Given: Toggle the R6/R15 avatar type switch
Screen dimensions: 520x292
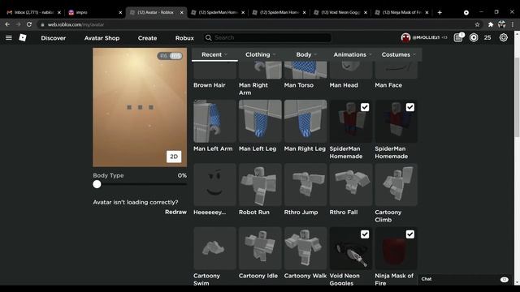Looking at the screenshot, I should coord(170,56).
